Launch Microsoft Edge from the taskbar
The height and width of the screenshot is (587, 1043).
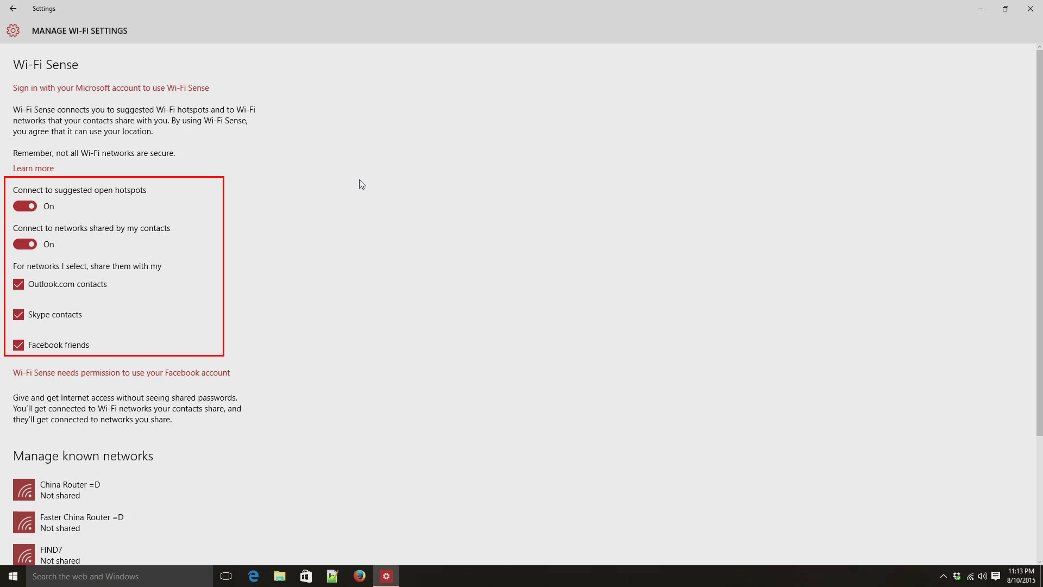point(253,576)
